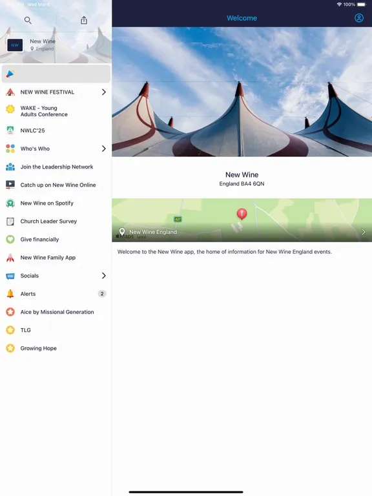Expand the NEW WINE FESTIVAL chevron
The height and width of the screenshot is (496, 372).
[104, 92]
